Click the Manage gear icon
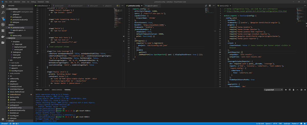The width and height of the screenshot is (307, 125). tap(3, 119)
